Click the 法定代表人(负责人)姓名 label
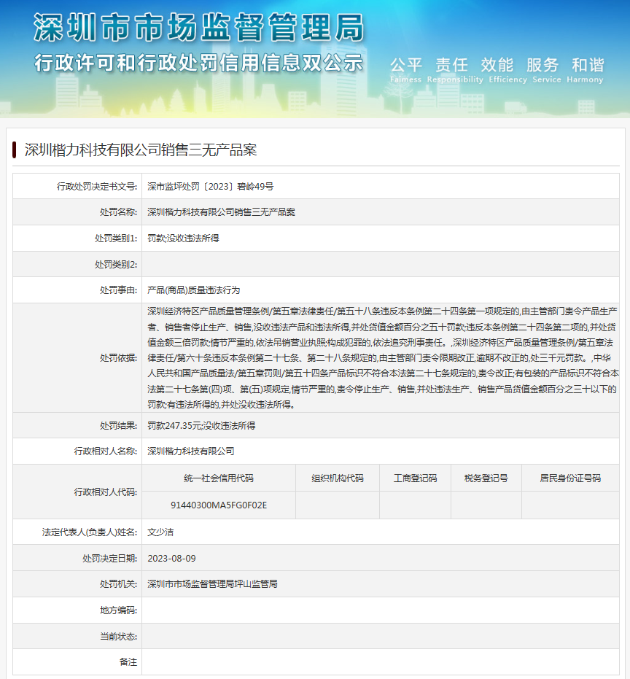This screenshot has height=679, width=630. point(90,532)
